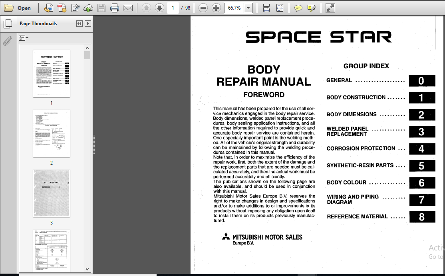Add a sticky note comment

[298, 8]
